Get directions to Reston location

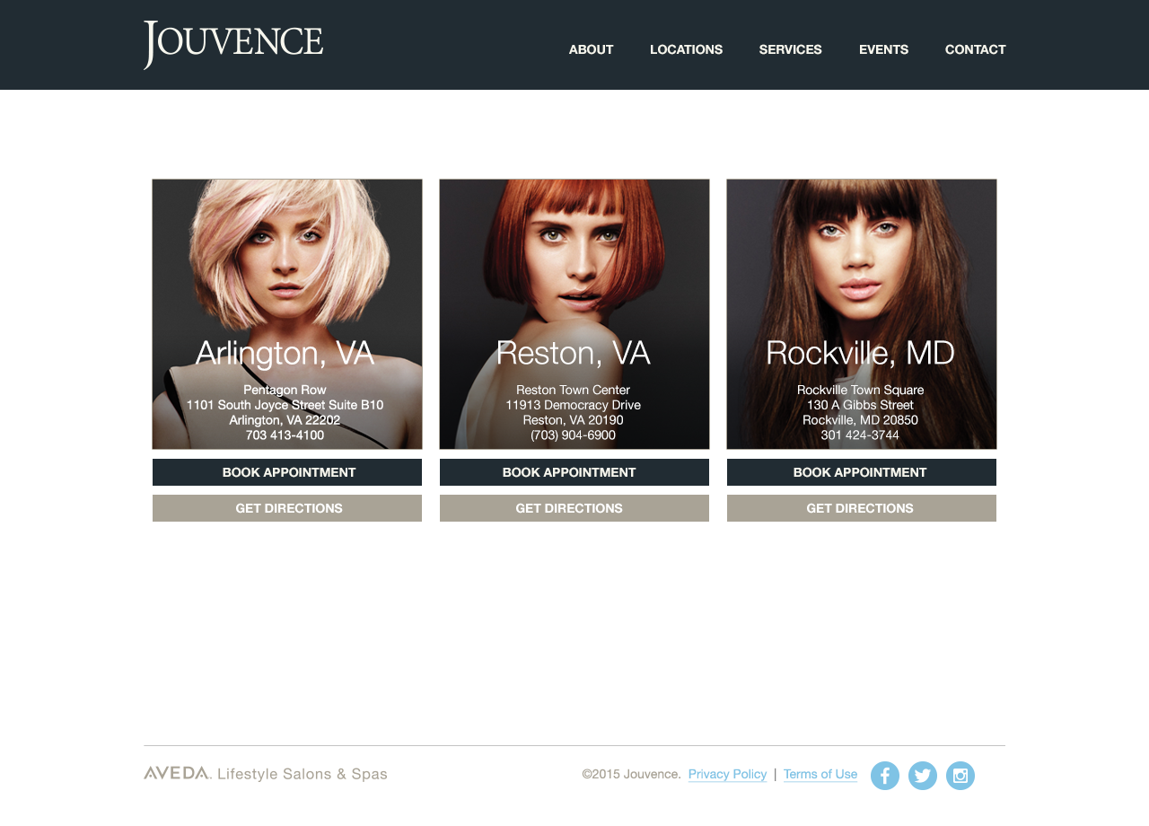tap(574, 508)
